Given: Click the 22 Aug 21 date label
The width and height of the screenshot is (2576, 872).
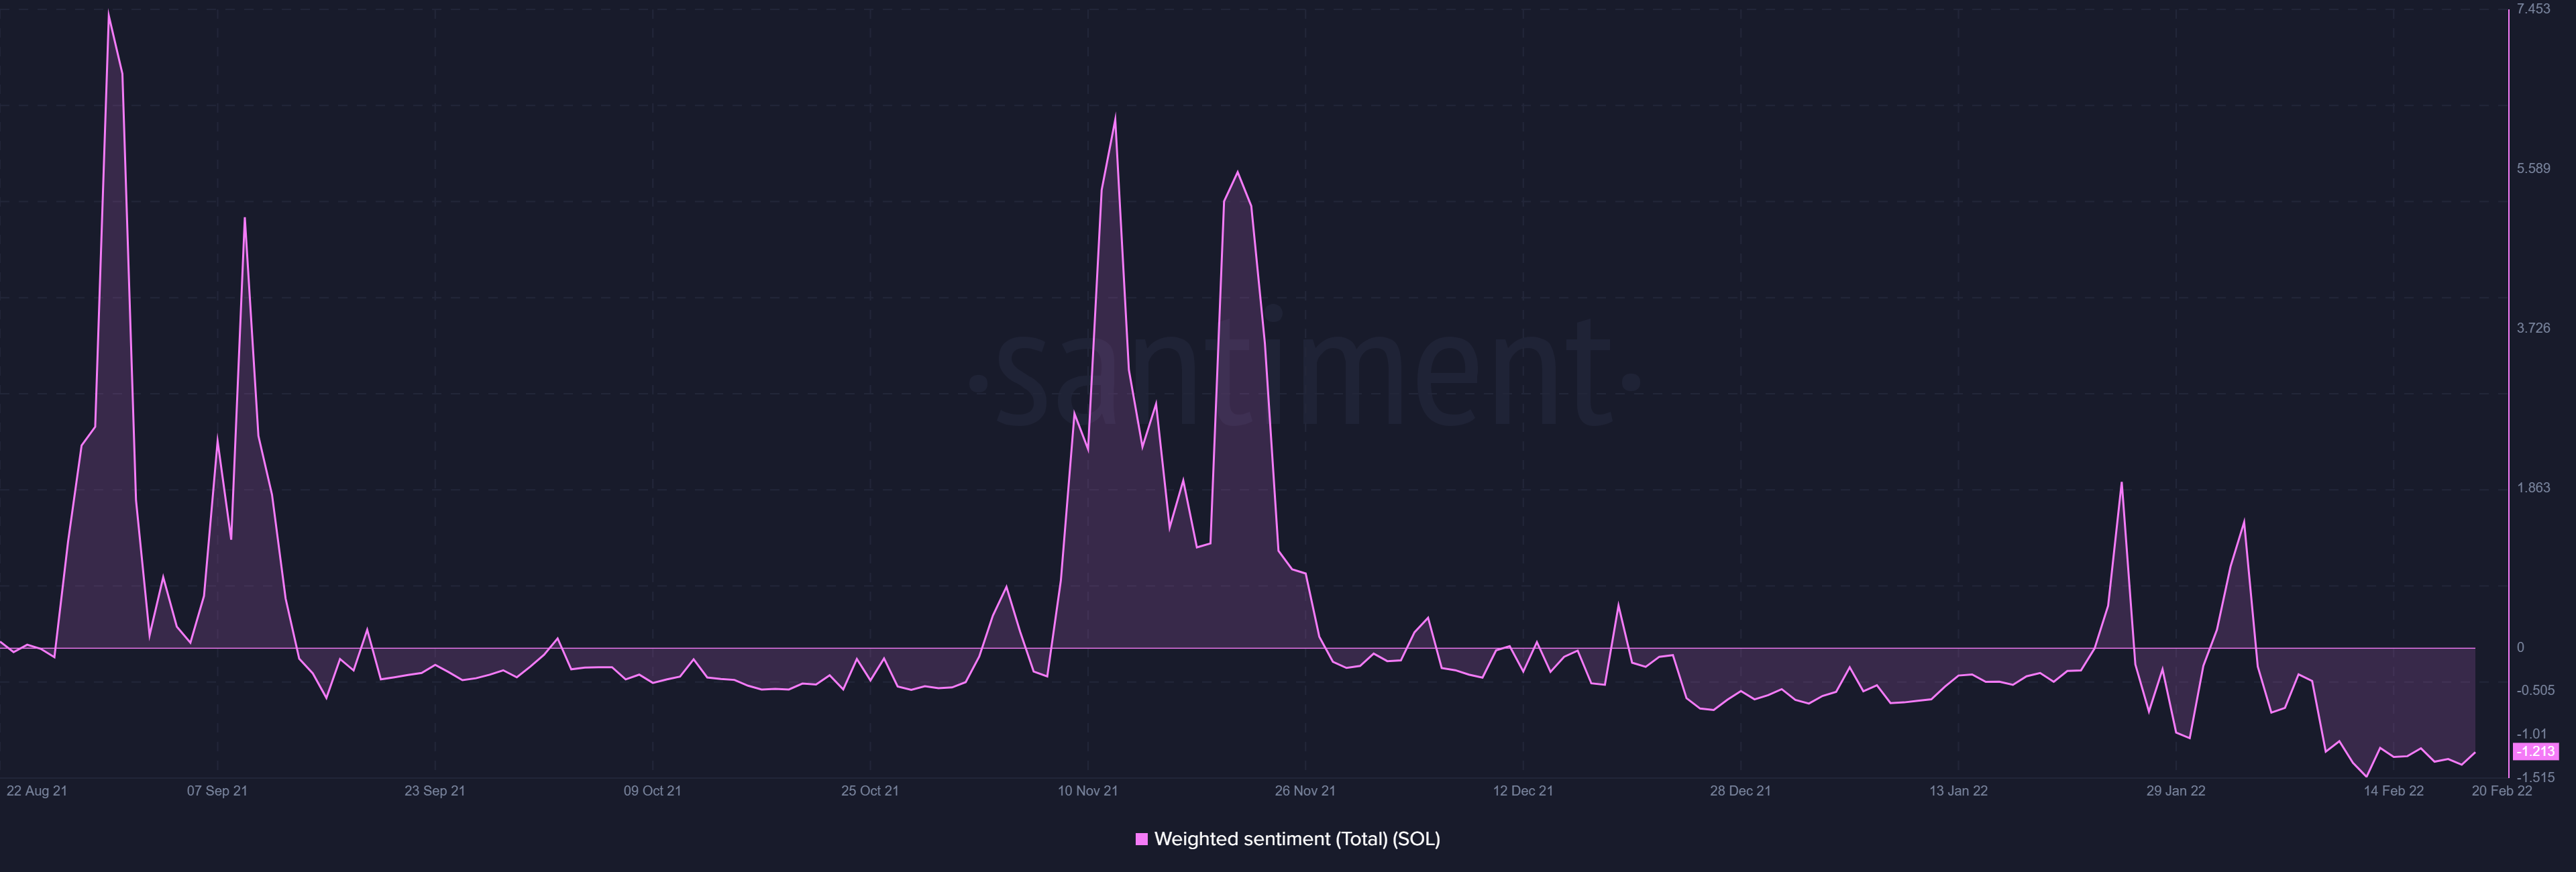Looking at the screenshot, I should coord(37,791).
